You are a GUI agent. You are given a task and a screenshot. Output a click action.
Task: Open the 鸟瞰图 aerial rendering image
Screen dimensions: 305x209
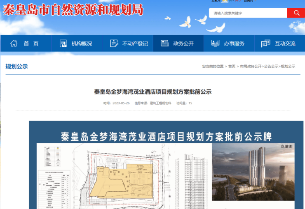pyautogui.click(x=253, y=172)
